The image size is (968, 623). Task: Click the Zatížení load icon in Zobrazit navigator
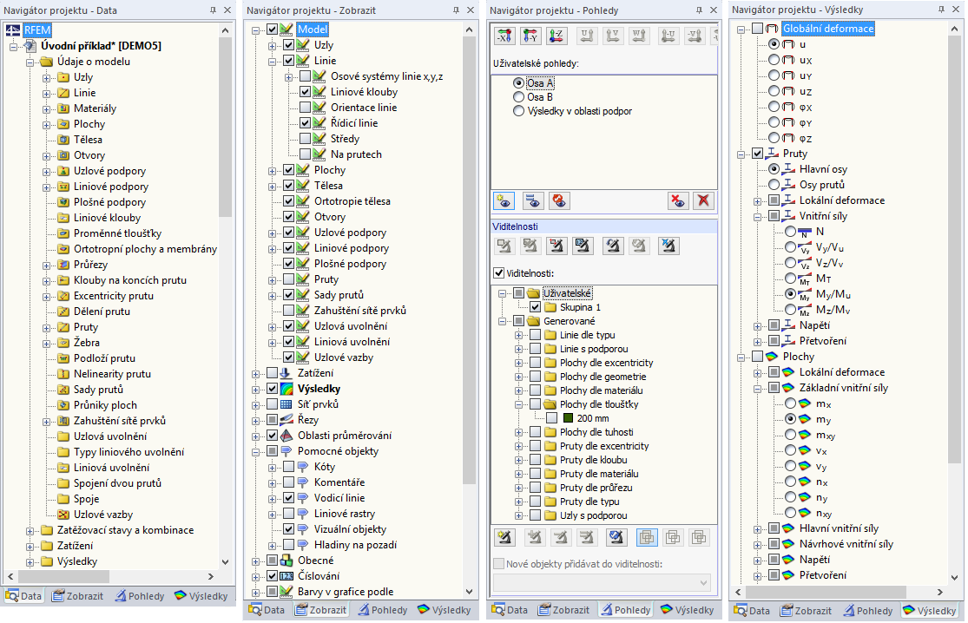click(286, 373)
